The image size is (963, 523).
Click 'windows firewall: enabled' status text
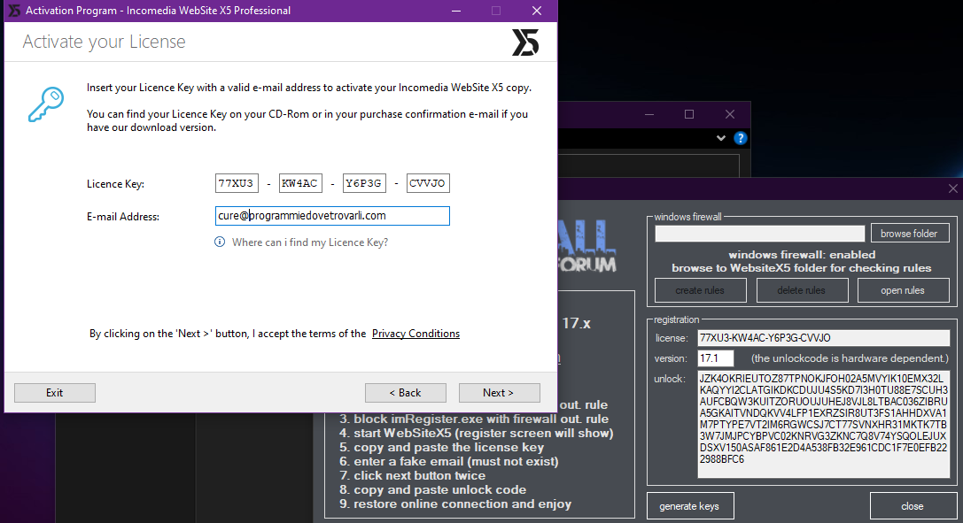click(x=802, y=255)
